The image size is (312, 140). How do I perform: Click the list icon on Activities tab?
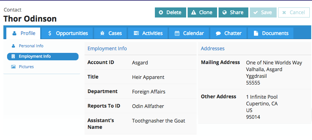click(136, 34)
